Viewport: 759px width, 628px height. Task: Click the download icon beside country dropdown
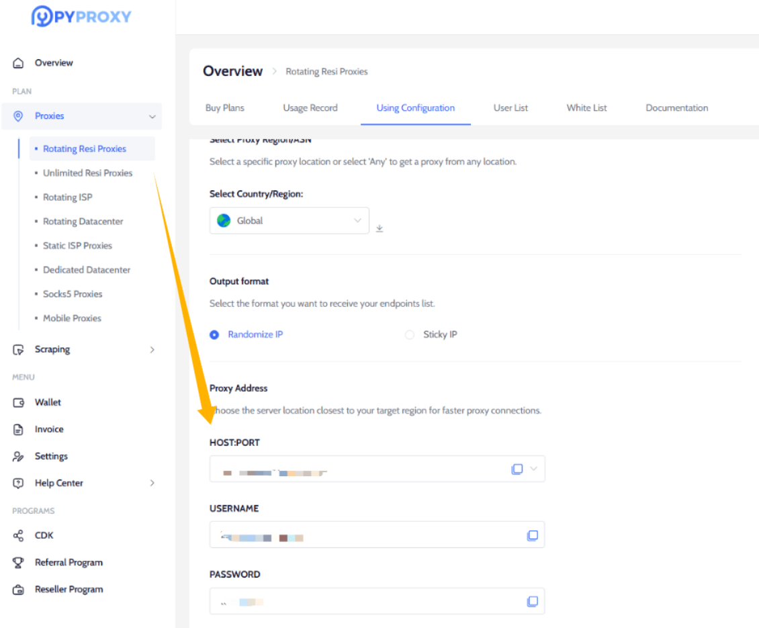pyautogui.click(x=379, y=228)
